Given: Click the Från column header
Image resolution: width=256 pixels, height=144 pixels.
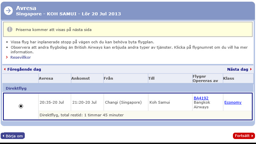Looking at the screenshot, I should pos(108,78).
